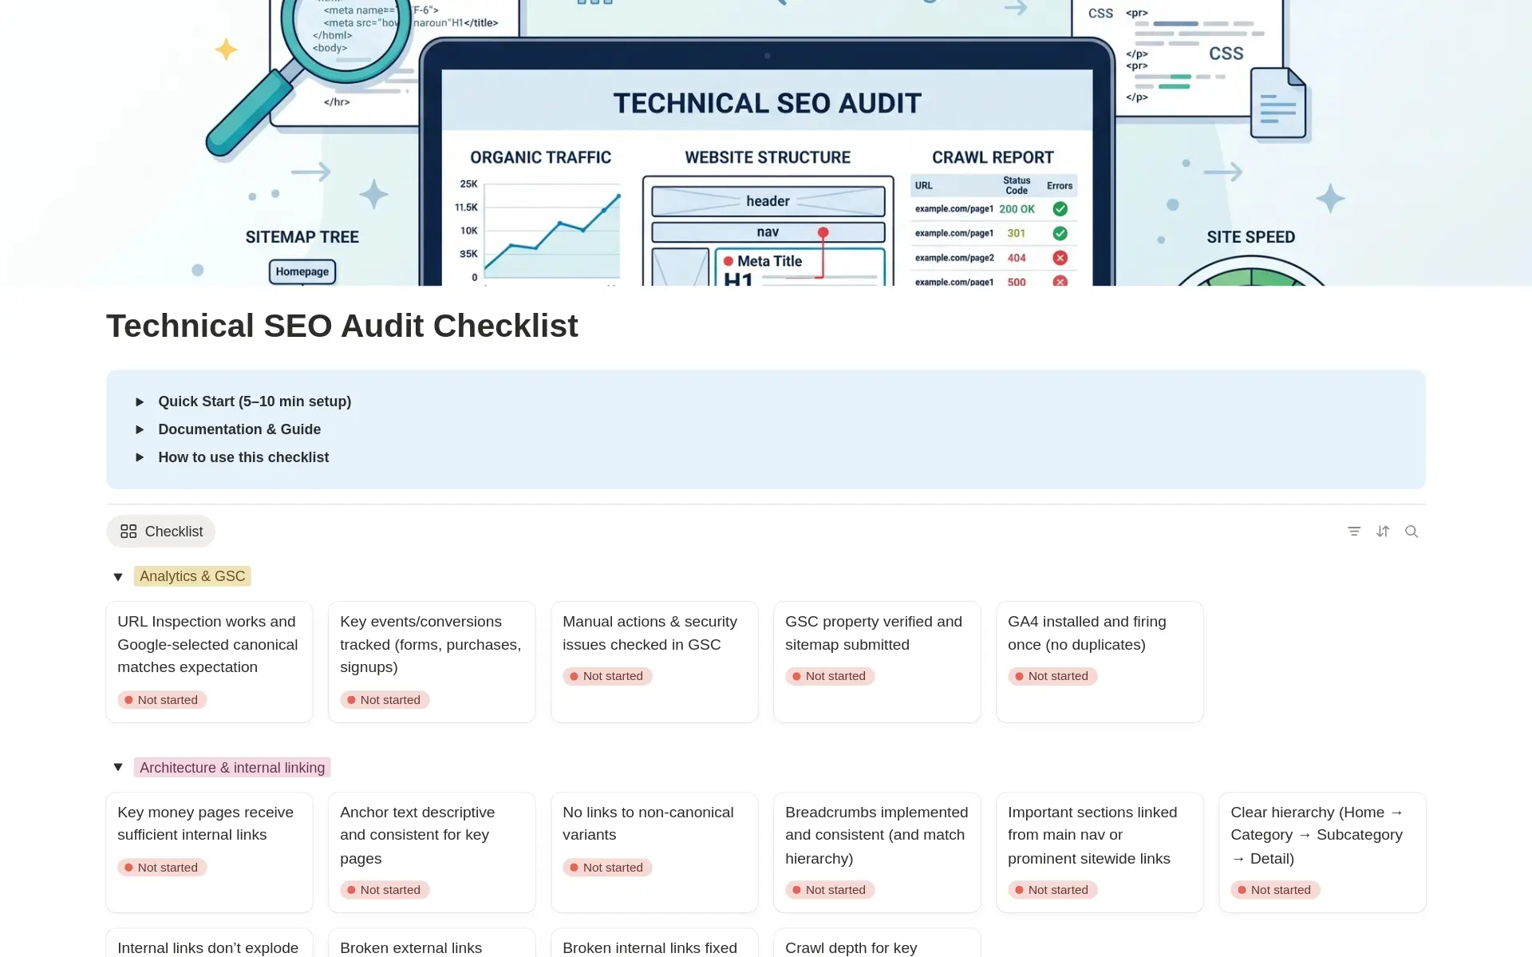Image resolution: width=1532 pixels, height=957 pixels.
Task: Click Not started status on Breadcrumbs card
Action: [x=830, y=890]
